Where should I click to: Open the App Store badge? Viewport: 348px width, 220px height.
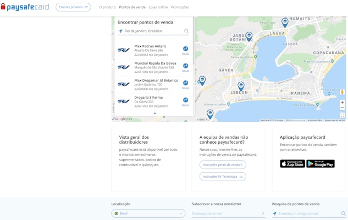tap(292, 163)
